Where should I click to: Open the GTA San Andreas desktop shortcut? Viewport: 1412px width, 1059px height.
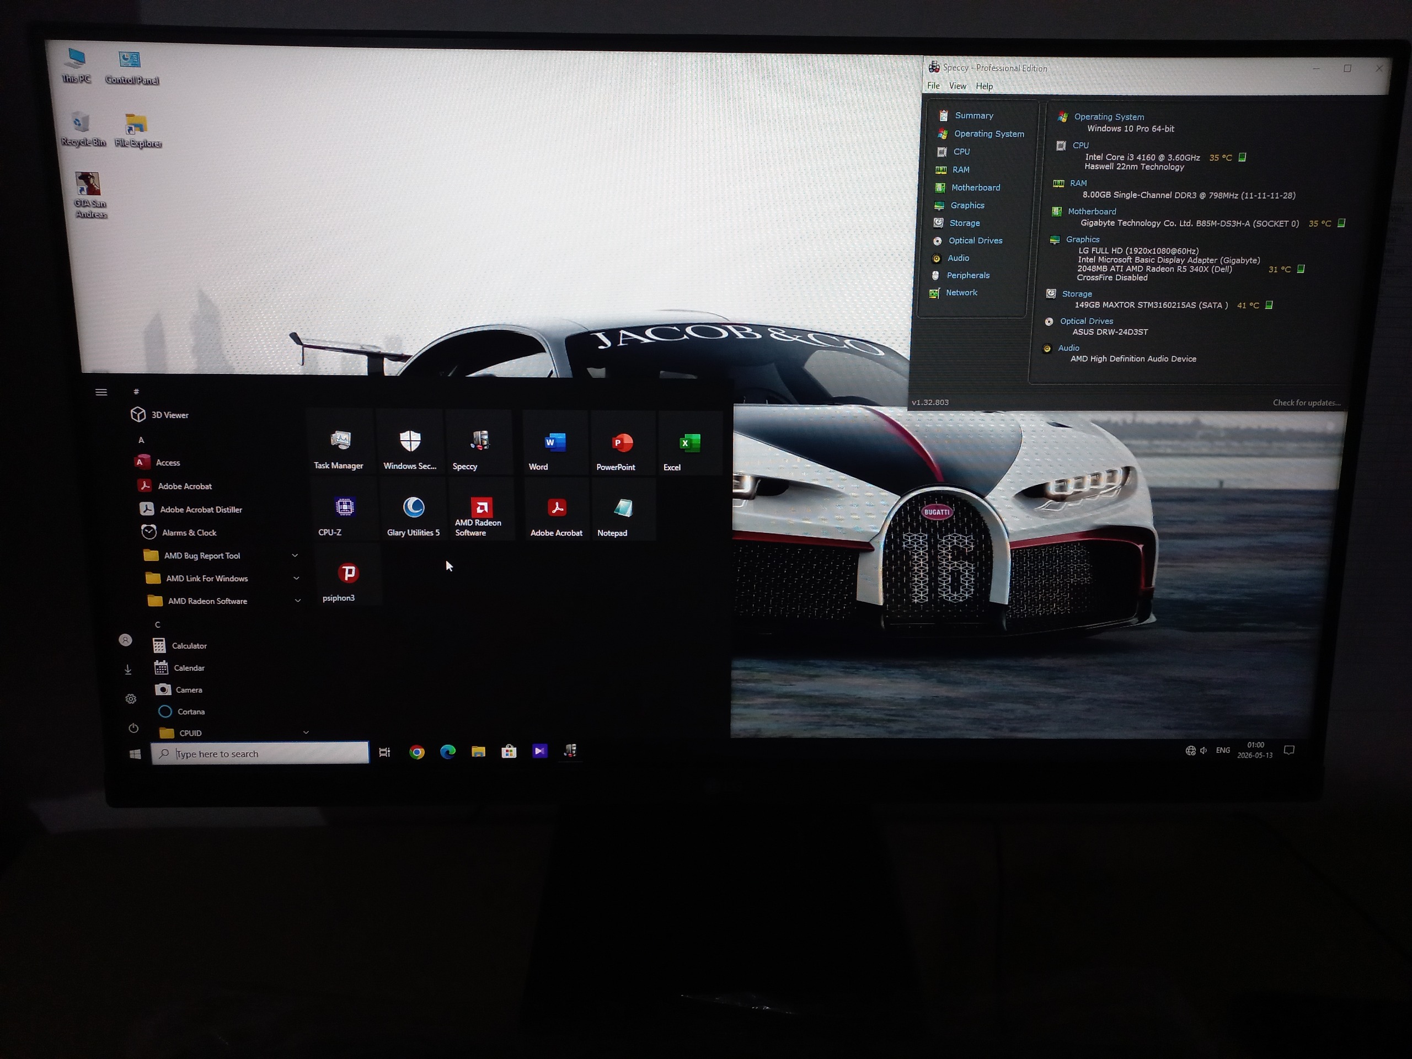[89, 195]
